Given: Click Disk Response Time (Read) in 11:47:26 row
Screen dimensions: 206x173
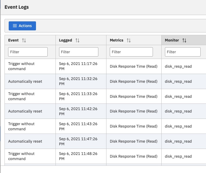Looking at the screenshot, I should click(134, 141).
